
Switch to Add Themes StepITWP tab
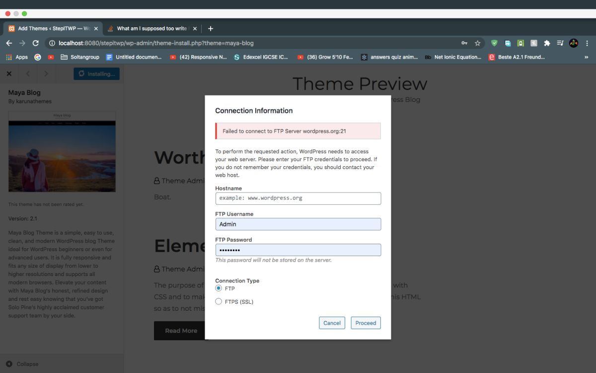54,28
